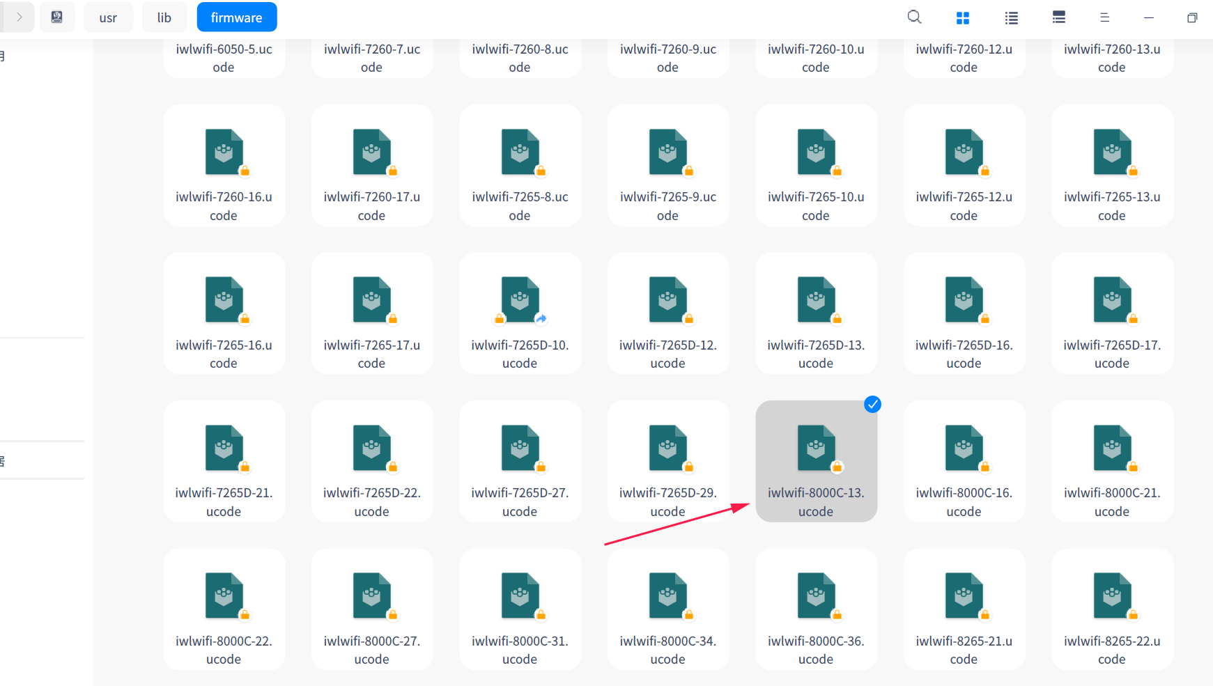Select the iwlwifi-7265D-21.ucode file icon
1213x686 pixels.
tap(224, 448)
